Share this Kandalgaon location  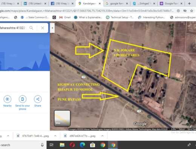38,99
